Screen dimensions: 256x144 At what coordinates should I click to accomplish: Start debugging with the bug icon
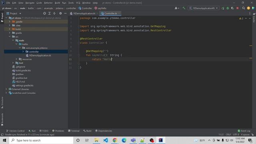click(228, 8)
